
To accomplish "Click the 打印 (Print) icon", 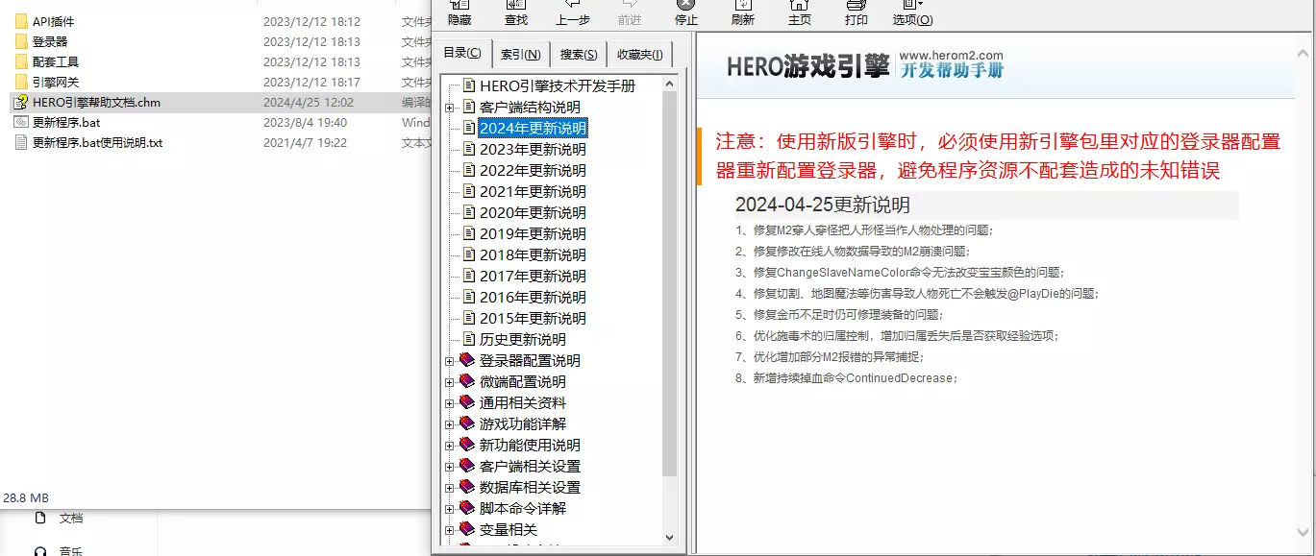I will 856,13.
